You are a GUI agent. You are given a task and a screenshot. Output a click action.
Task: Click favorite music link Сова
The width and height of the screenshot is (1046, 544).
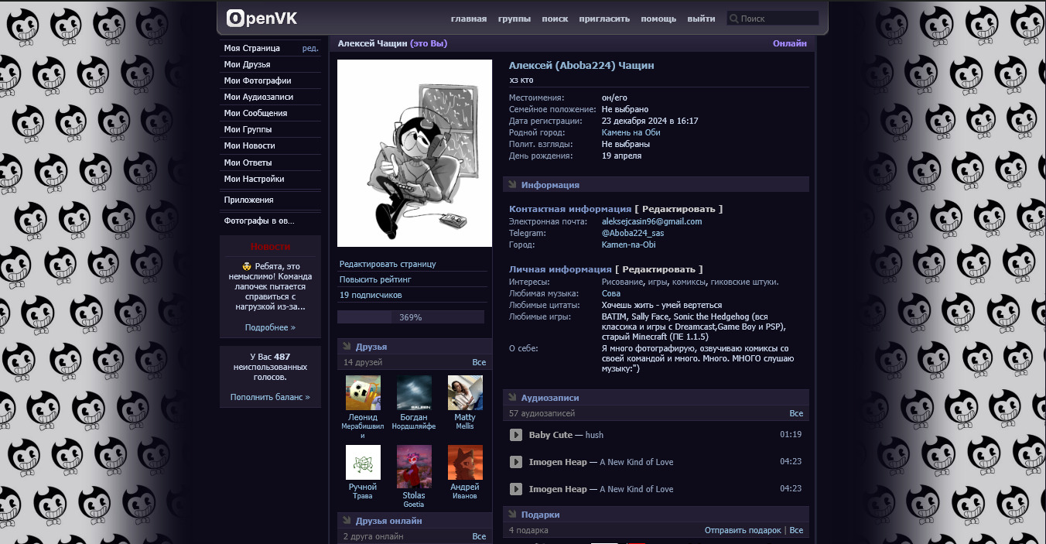point(611,293)
